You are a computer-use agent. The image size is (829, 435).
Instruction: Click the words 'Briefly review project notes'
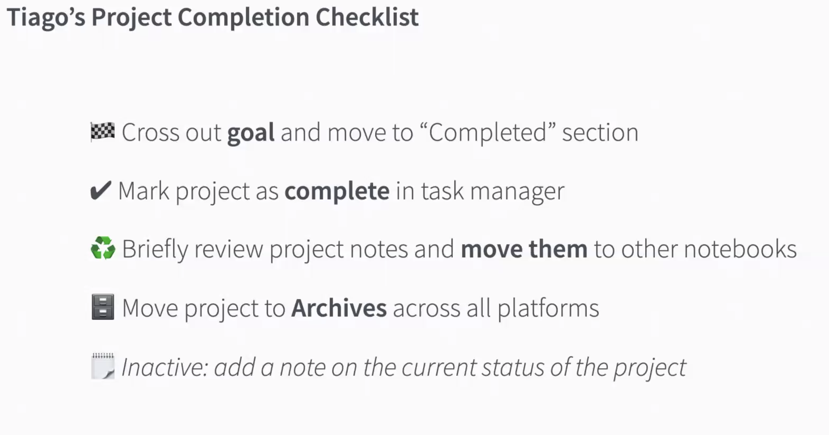pos(265,249)
